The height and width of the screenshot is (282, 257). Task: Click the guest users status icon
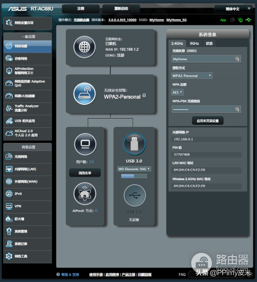point(233,20)
